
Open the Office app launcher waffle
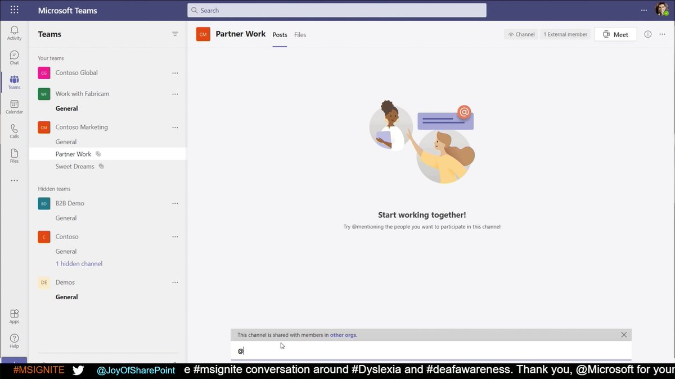coord(13,10)
